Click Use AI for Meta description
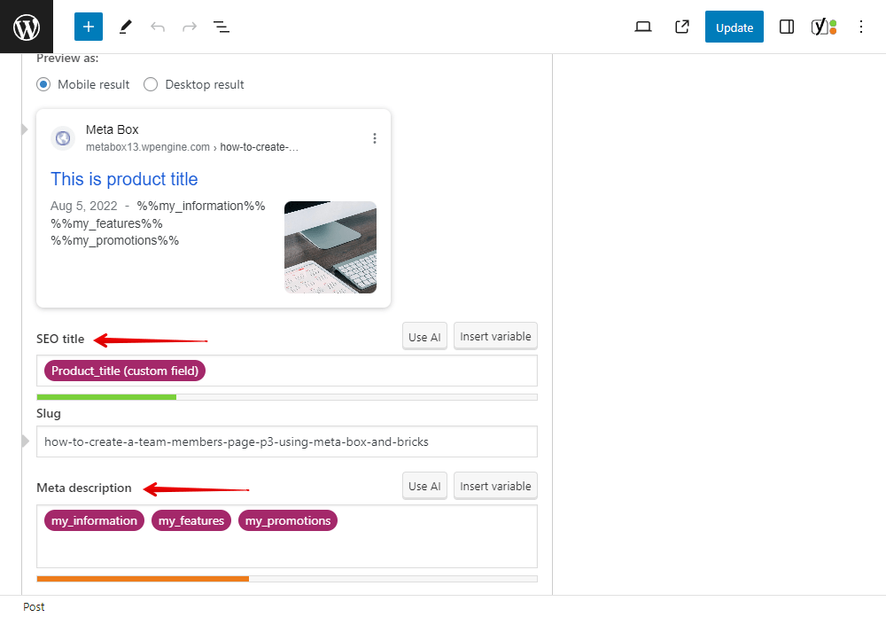The width and height of the screenshot is (886, 617). click(424, 486)
